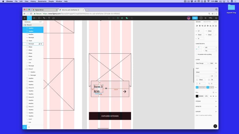Image resolution: width=239 pixels, height=134 pixels.
Task: Open the Pass Through blend mode dropdown
Action: [202, 63]
